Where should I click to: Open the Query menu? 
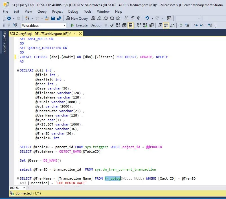click(x=42, y=12)
